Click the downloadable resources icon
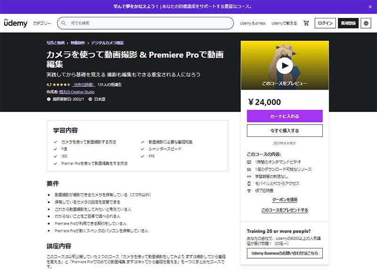Screen dimensions: 377x270 [249, 169]
